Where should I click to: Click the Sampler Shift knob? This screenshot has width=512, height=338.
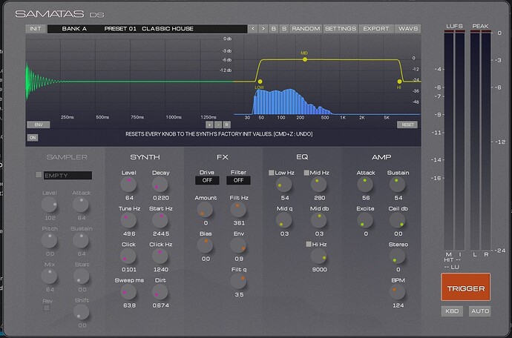click(82, 312)
